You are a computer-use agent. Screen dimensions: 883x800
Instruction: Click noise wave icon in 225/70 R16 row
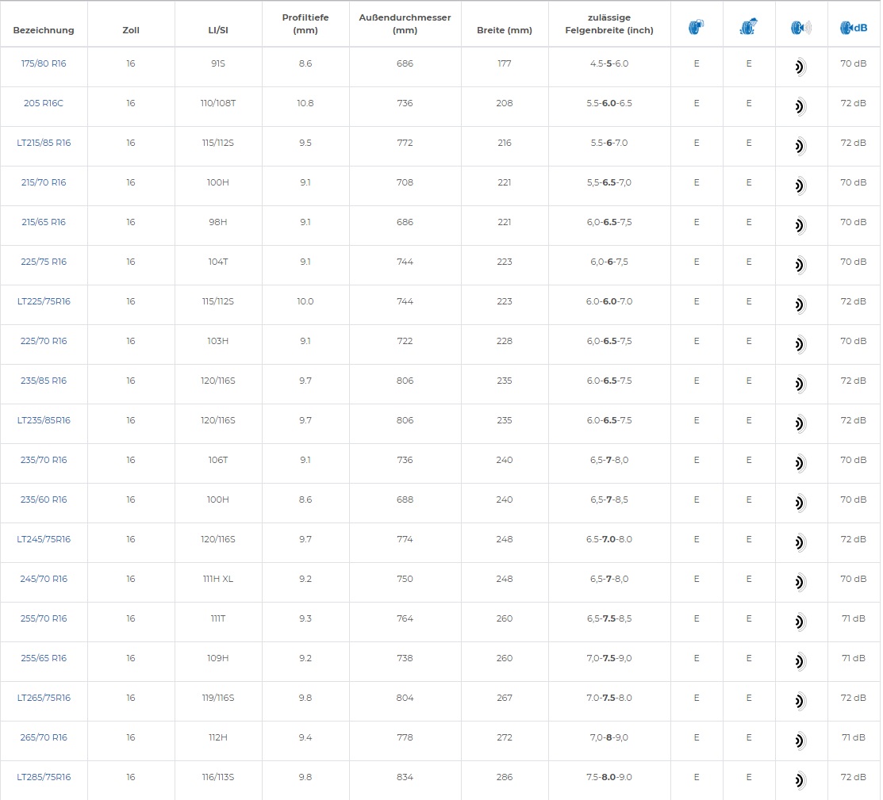coord(800,345)
